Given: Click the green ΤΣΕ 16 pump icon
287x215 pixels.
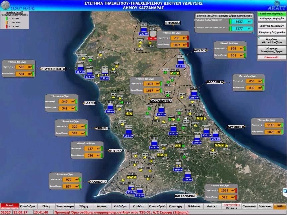Looking at the screenshot, I should click(x=149, y=109).
